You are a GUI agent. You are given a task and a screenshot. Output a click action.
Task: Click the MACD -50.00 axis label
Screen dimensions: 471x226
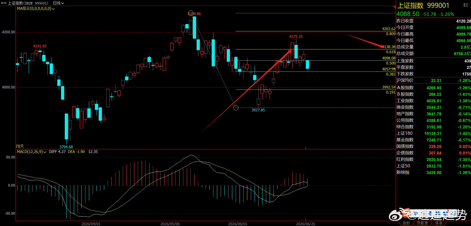(x=10, y=213)
